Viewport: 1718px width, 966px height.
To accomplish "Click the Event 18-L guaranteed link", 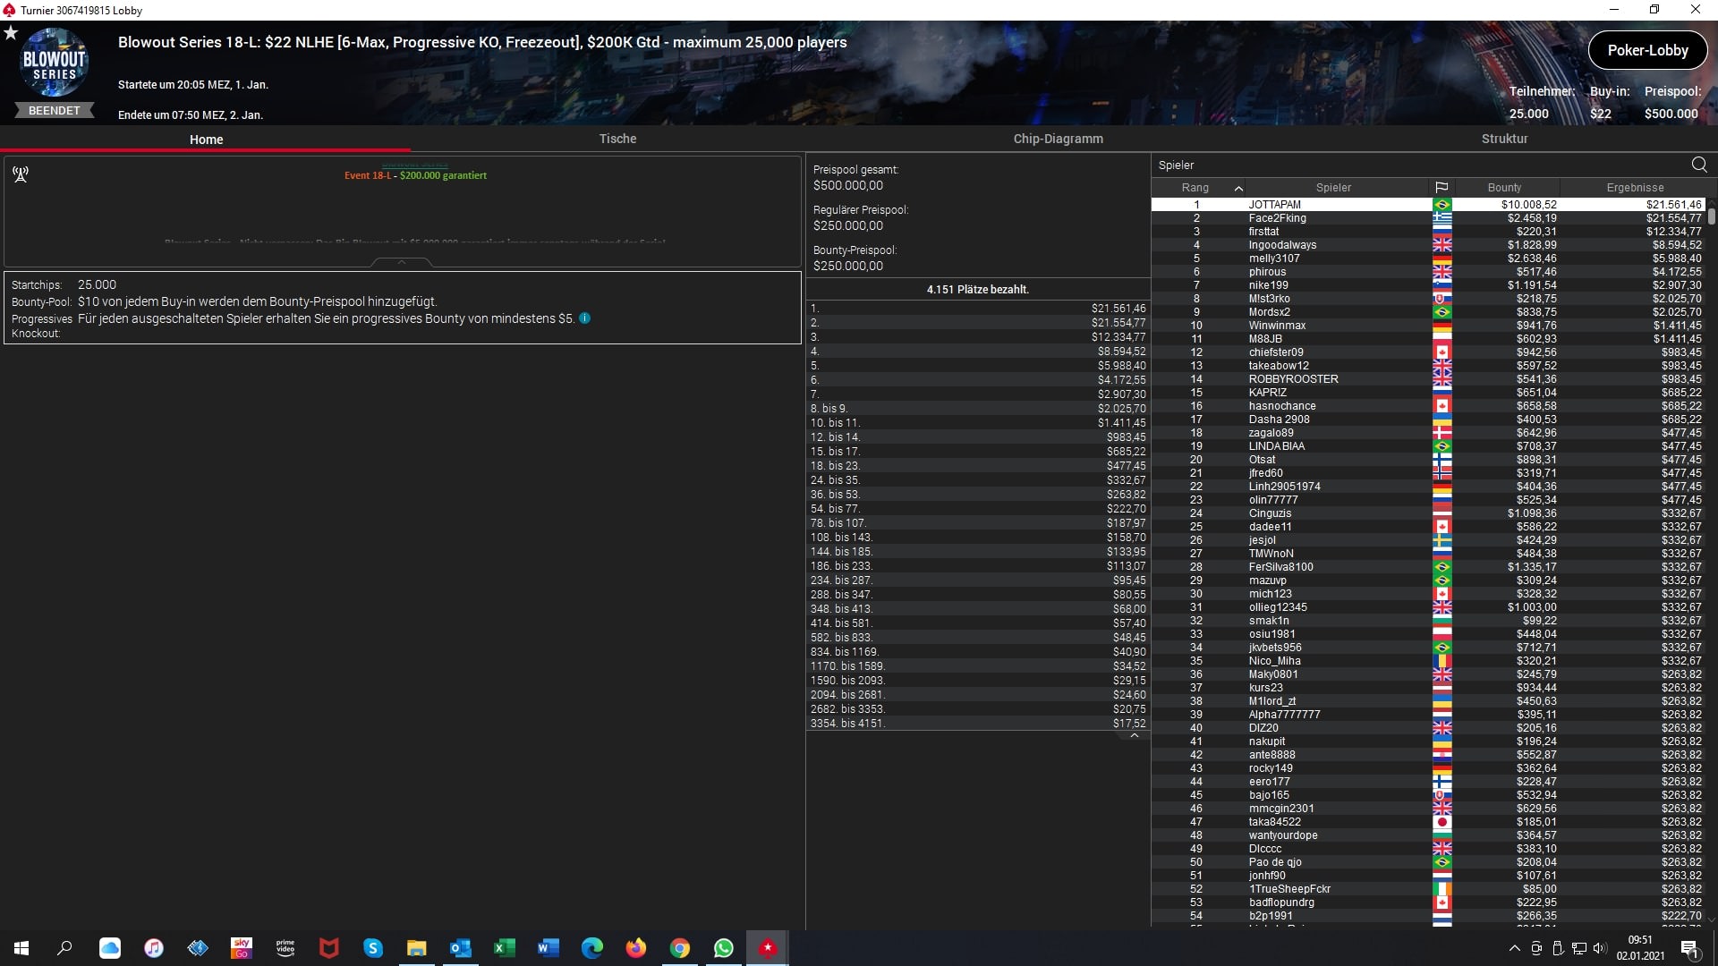I will click(x=415, y=175).
